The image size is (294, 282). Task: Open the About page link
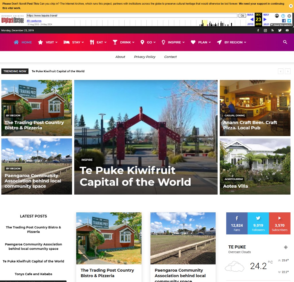point(120,57)
